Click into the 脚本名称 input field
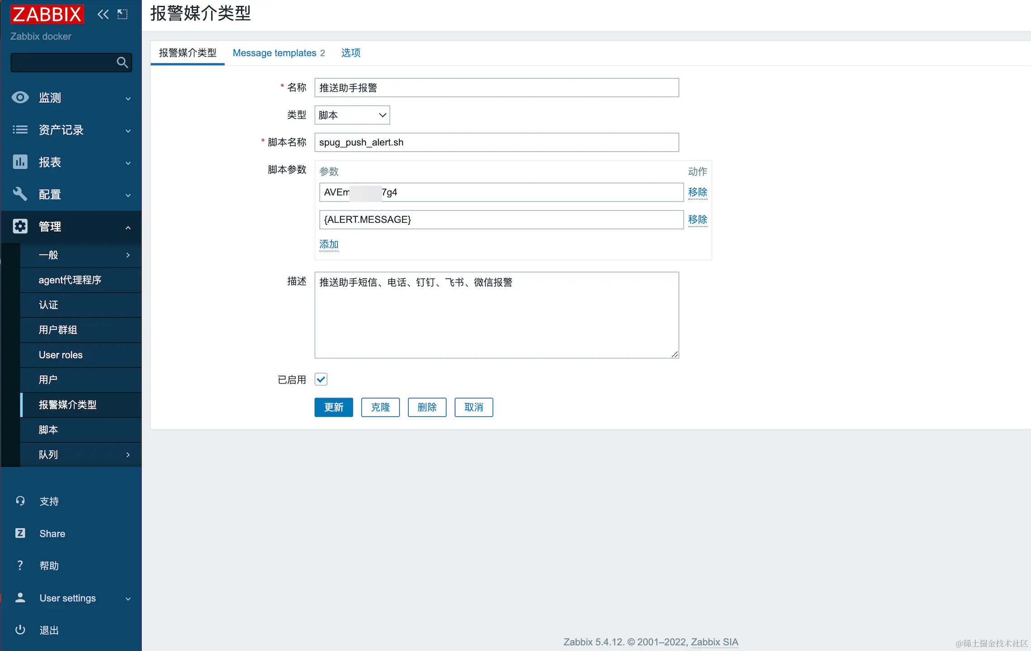The height and width of the screenshot is (651, 1031). point(496,142)
